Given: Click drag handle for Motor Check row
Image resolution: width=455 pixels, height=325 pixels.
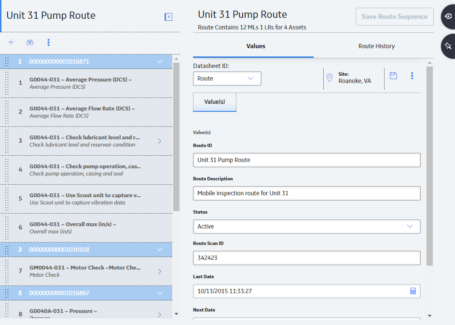Looking at the screenshot, I should pos(7,271).
